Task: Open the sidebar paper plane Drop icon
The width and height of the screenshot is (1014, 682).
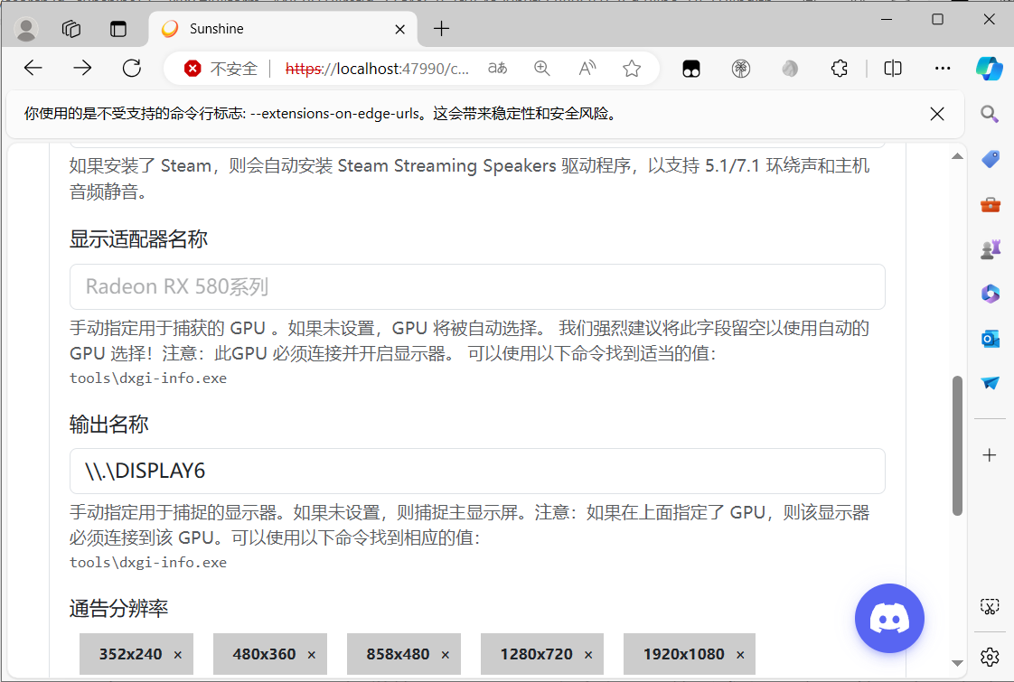Action: coord(991,383)
